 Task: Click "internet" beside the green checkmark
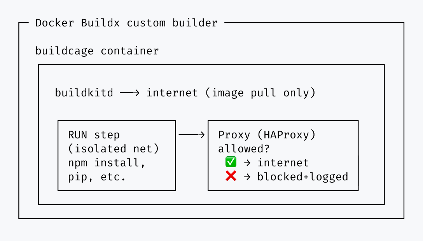pos(283,163)
